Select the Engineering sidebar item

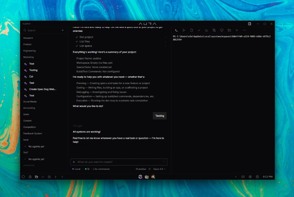click(30, 51)
